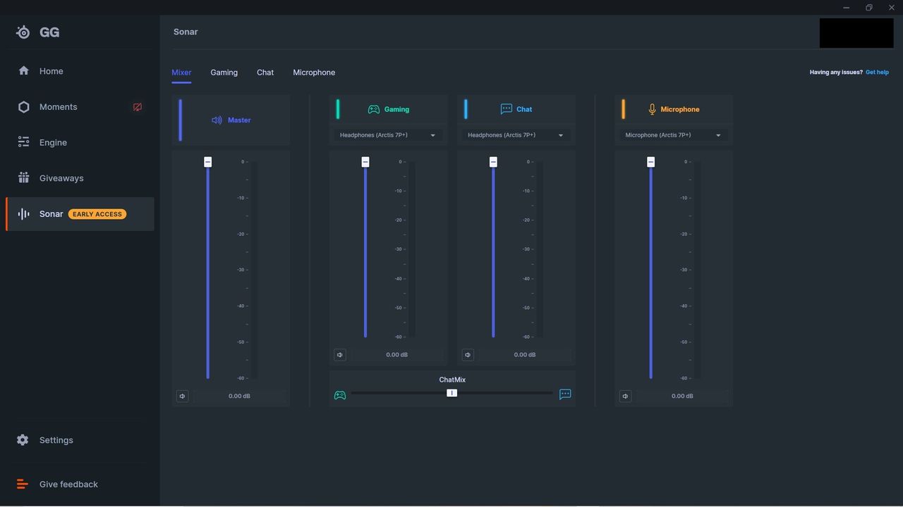The height and width of the screenshot is (507, 903).
Task: Open Gaming output device dropdown
Action: tap(388, 135)
